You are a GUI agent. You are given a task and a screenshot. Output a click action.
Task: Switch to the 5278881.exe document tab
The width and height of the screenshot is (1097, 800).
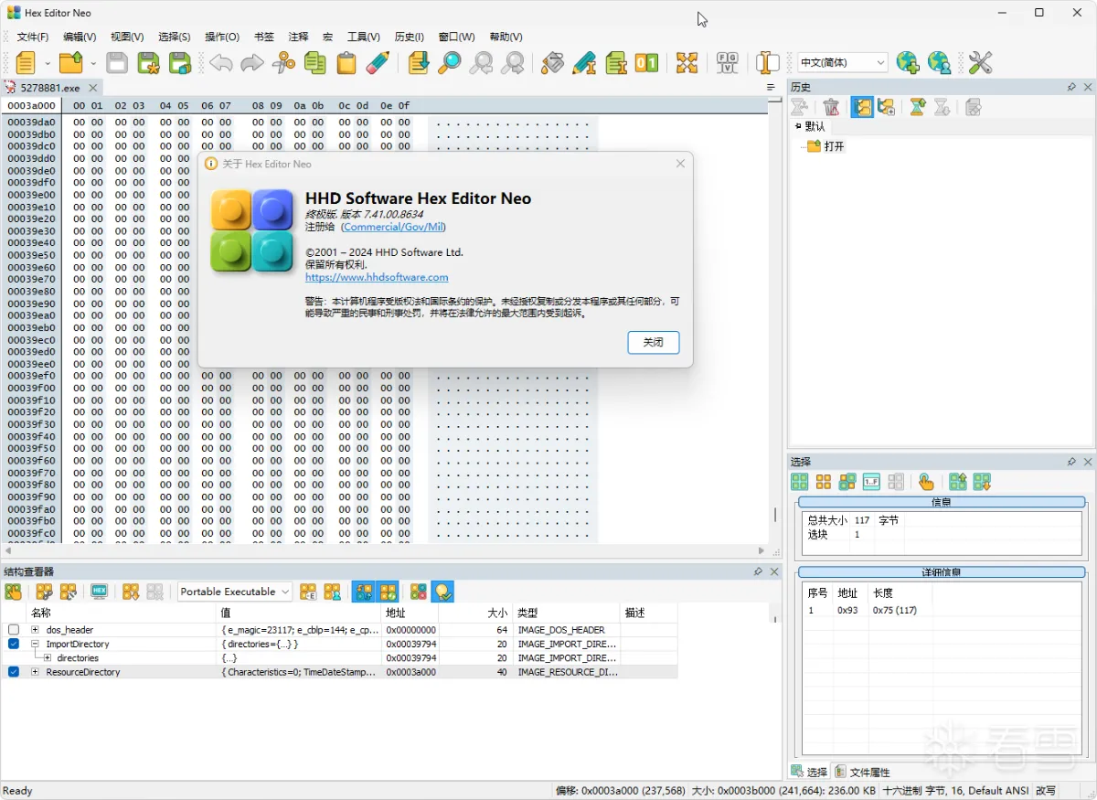(50, 88)
